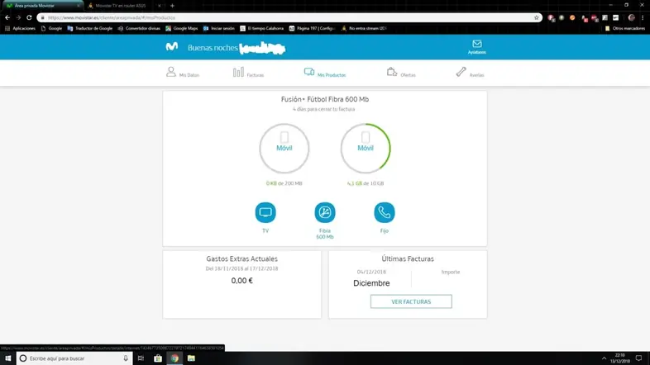Open the Chrome three-dot menu
The height and width of the screenshot is (365, 650).
643,18
